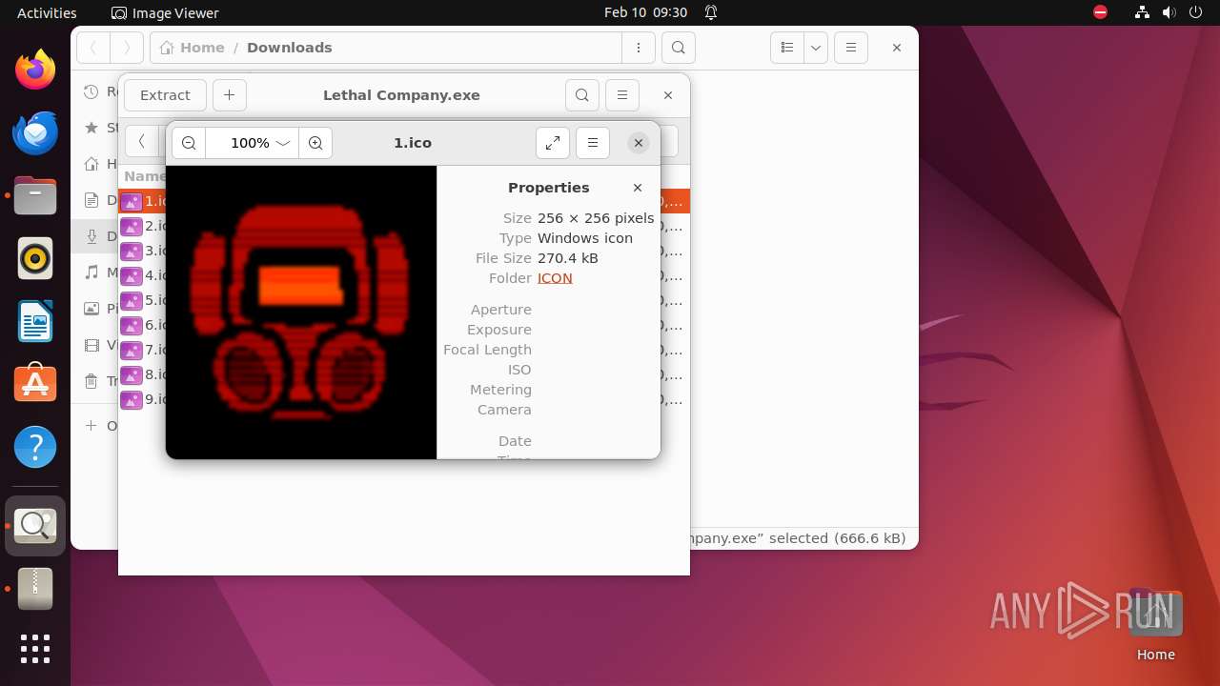1220x686 pixels.
Task: Open the Activities overview
Action: pyautogui.click(x=47, y=13)
